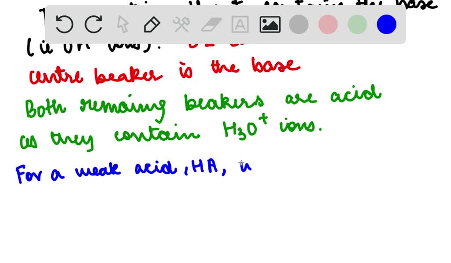This screenshot has height=263, width=451.
Task: Activate the image insertion panel
Action: [x=270, y=24]
